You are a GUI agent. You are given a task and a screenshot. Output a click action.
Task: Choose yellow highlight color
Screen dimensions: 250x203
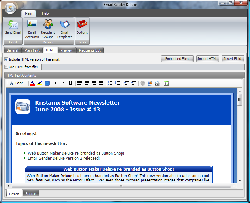(40, 83)
